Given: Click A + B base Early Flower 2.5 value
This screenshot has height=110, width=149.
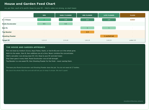Looking at the screenshot, I should (x=66, y=20).
